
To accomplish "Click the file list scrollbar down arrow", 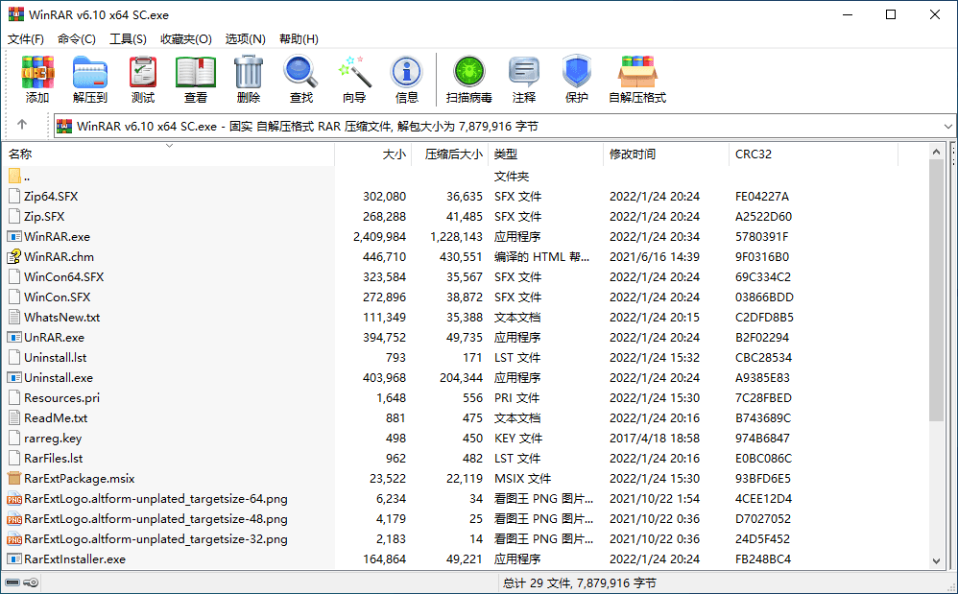I will [x=936, y=561].
